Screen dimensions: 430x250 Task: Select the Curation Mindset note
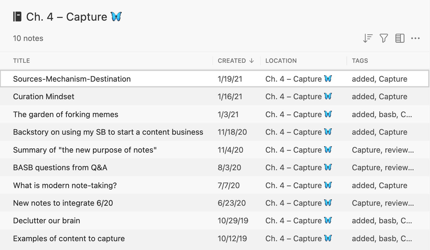44,96
